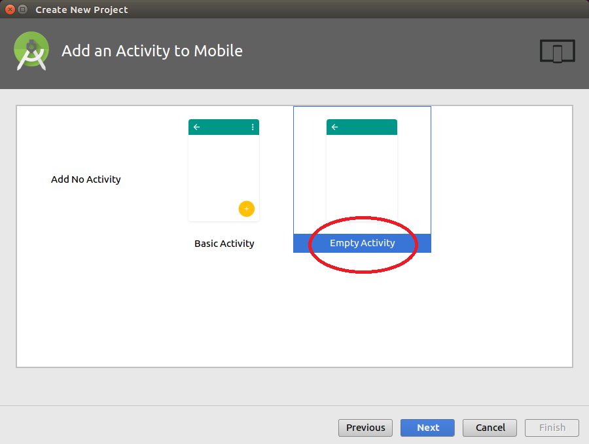
Task: Click the back arrow in Basic Activity preview
Action: [197, 127]
